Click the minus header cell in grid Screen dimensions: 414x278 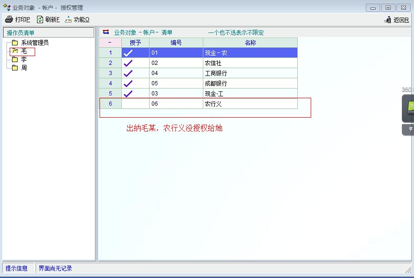(110, 43)
